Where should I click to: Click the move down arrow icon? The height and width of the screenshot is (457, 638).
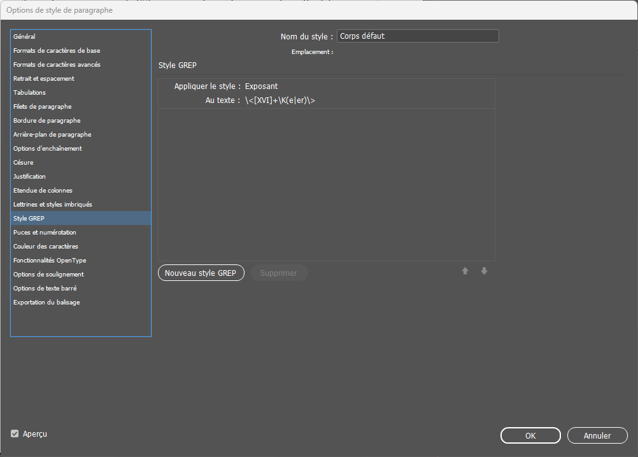484,271
